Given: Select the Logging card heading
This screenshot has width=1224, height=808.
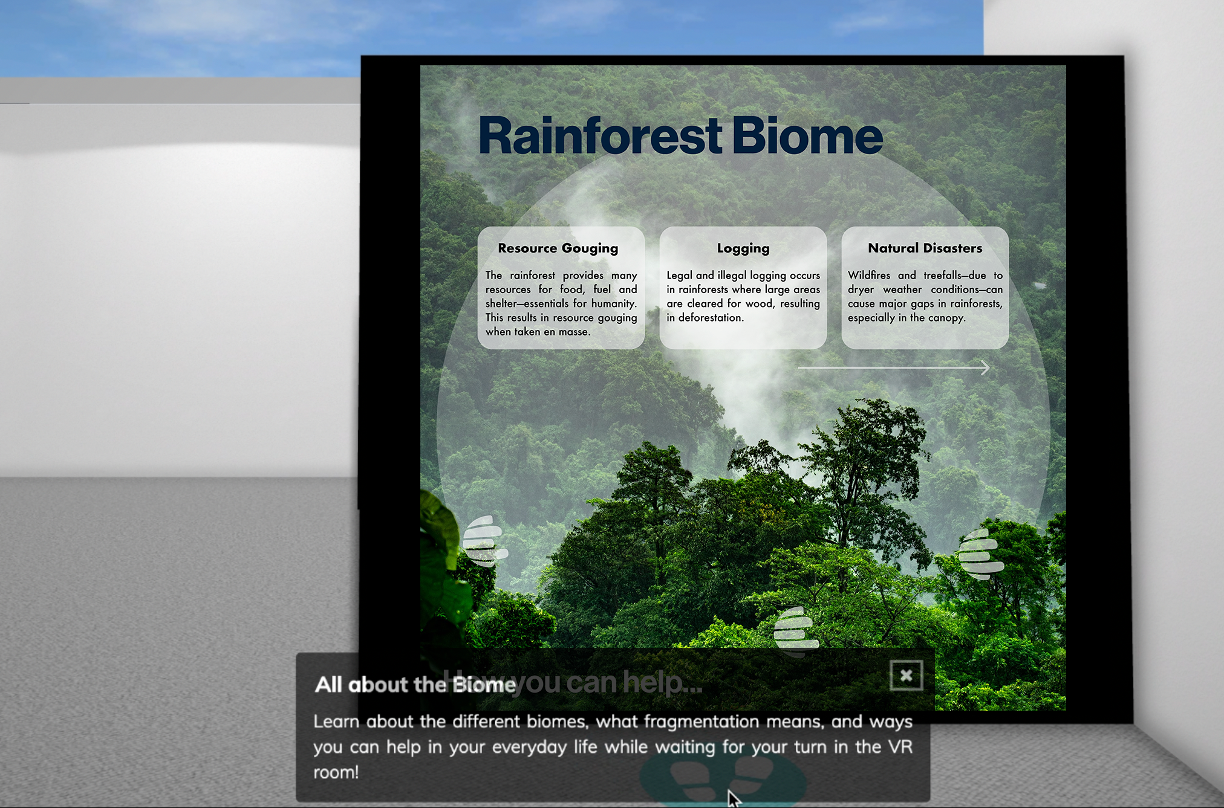Looking at the screenshot, I should tap(743, 248).
